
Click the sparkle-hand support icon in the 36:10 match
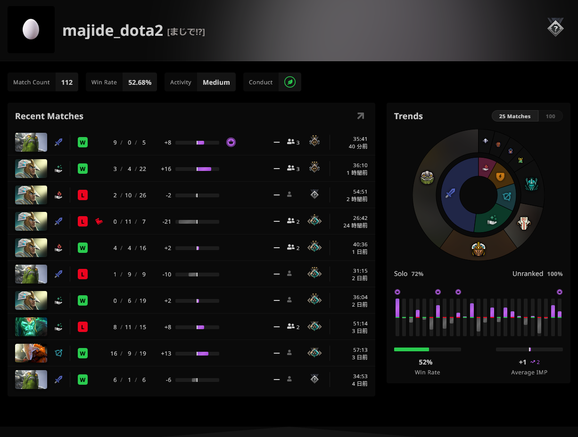58,169
